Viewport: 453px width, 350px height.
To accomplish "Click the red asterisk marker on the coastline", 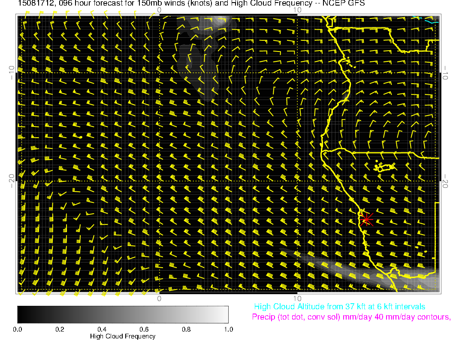I will click(x=366, y=219).
